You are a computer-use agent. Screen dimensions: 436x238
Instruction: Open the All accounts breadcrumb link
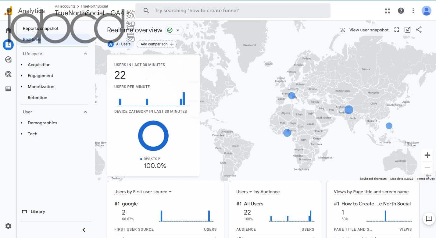pyautogui.click(x=65, y=6)
